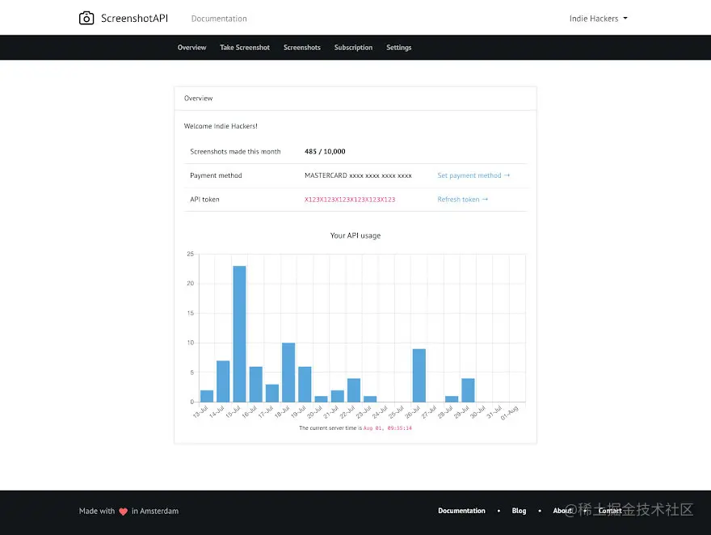The image size is (711, 535).
Task: Click the server time Aug 01 value
Action: (388, 428)
